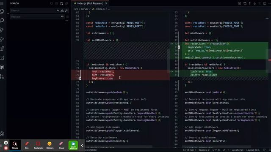
Task: Click the split editor icon
Action: (x=265, y=3)
